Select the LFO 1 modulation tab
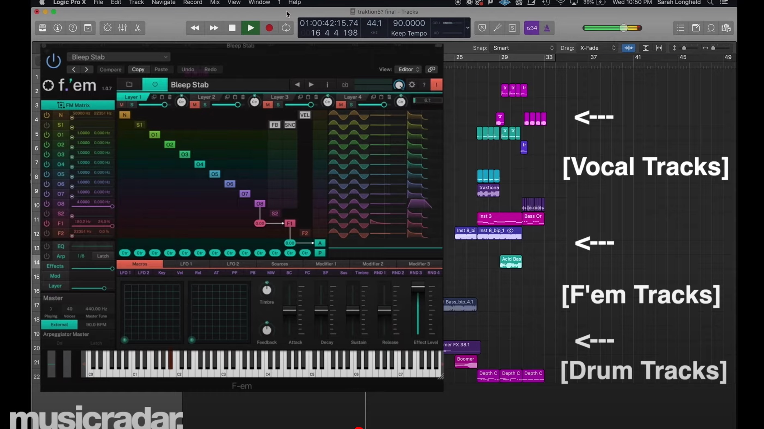The height and width of the screenshot is (429, 764). coord(186,264)
